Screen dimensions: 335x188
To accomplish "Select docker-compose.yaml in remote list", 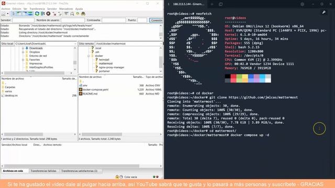I will click(95, 89).
